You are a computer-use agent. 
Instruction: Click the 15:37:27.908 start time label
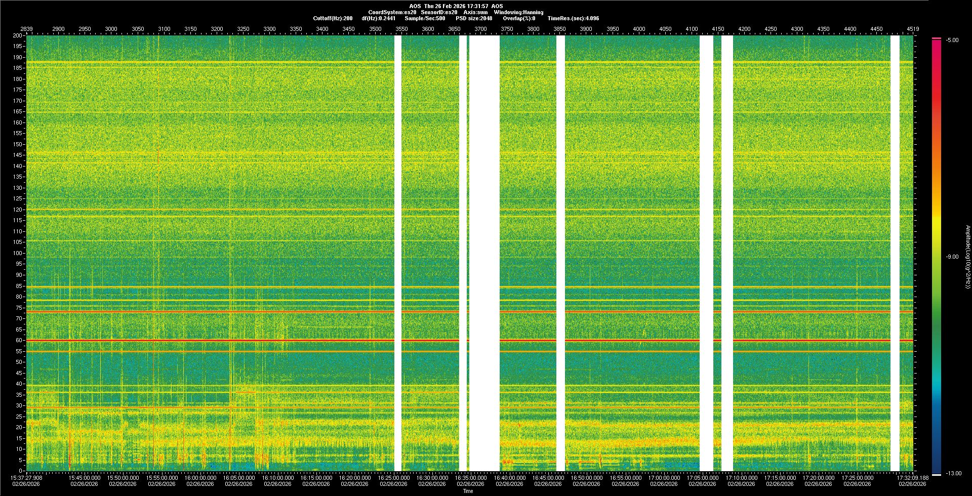[x=27, y=477]
